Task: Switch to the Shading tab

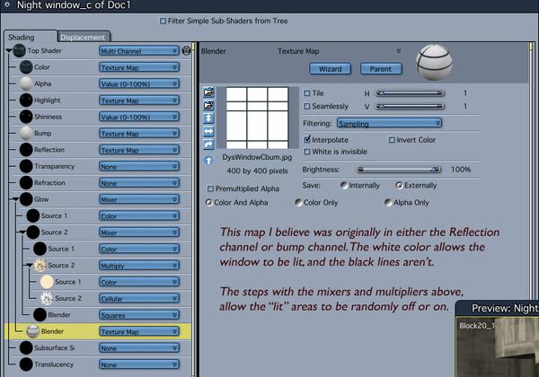Action: 31,37
